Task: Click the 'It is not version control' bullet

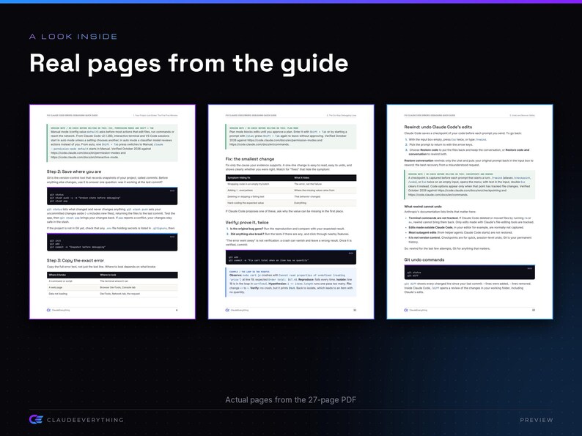Action: coord(469,240)
